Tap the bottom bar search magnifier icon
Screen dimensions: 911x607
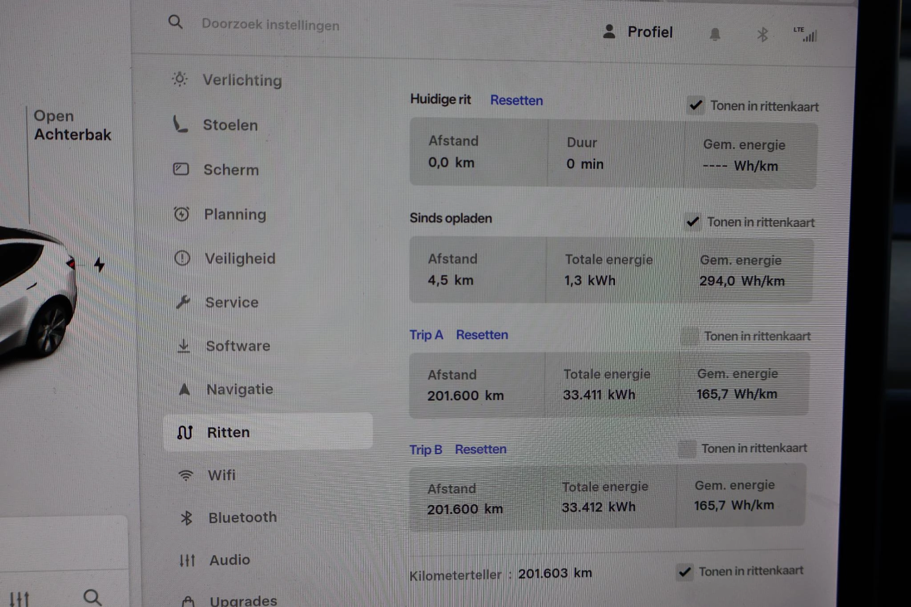click(x=92, y=597)
